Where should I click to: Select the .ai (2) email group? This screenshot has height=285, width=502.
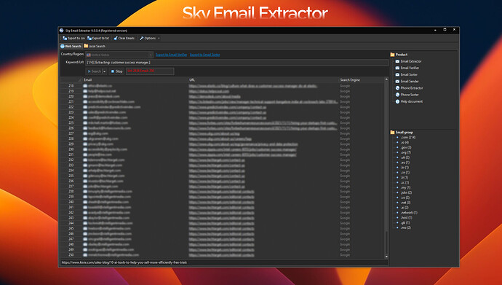point(405,208)
